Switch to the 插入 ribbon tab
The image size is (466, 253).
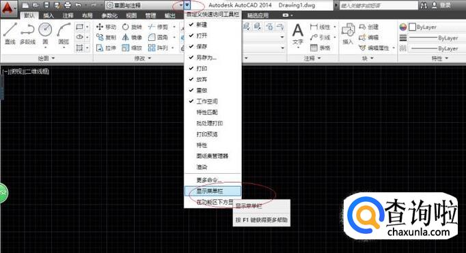(x=49, y=16)
